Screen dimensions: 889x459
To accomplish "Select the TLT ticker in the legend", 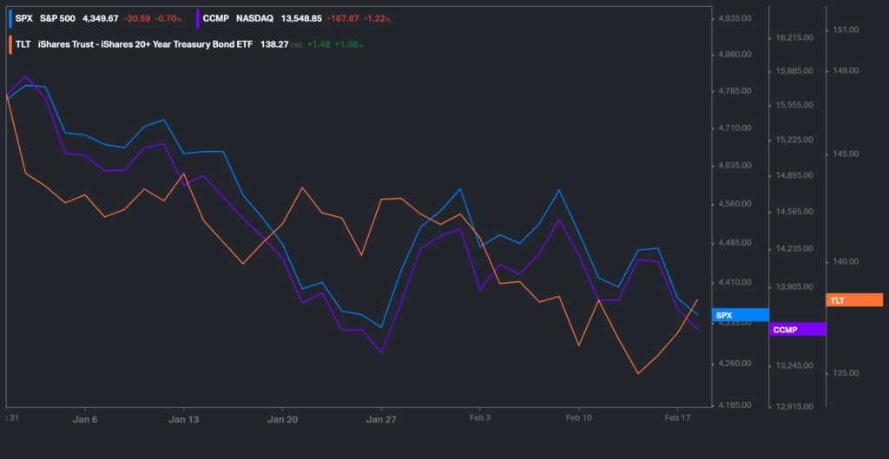I will (23, 43).
